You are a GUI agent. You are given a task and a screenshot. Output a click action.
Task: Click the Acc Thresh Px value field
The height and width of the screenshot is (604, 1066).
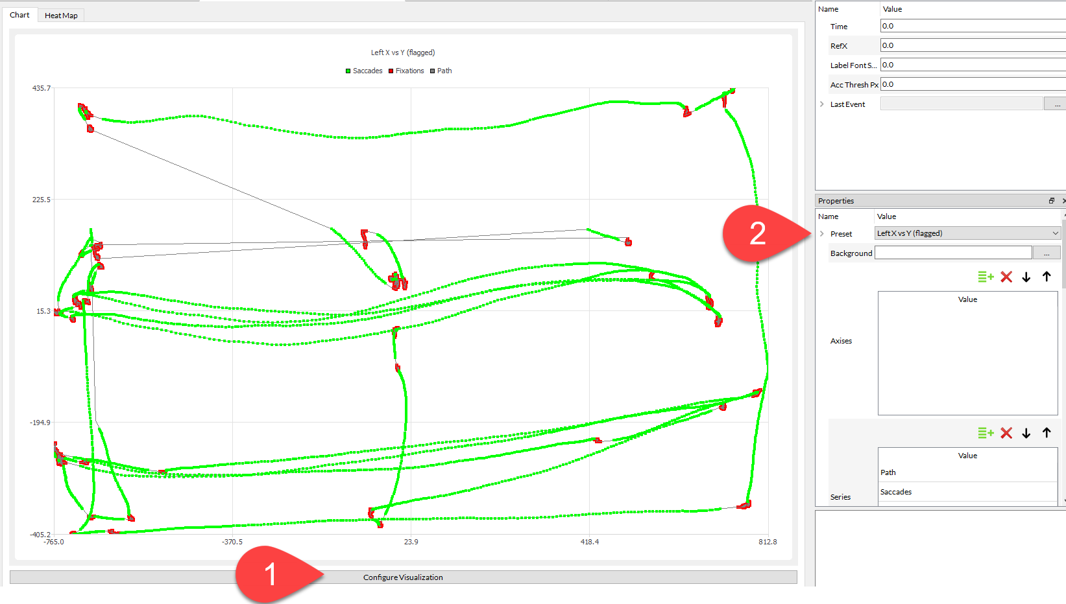tap(972, 84)
